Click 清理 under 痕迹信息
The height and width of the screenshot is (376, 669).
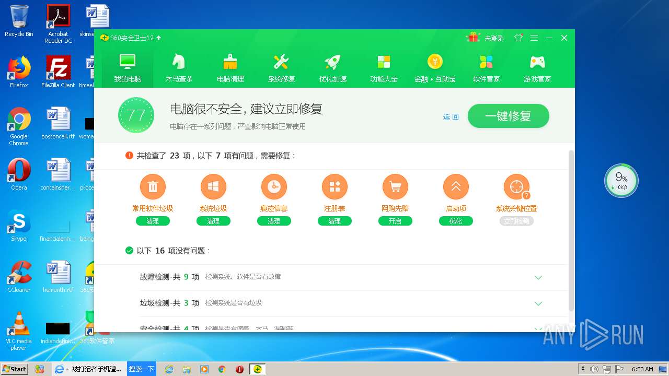274,221
